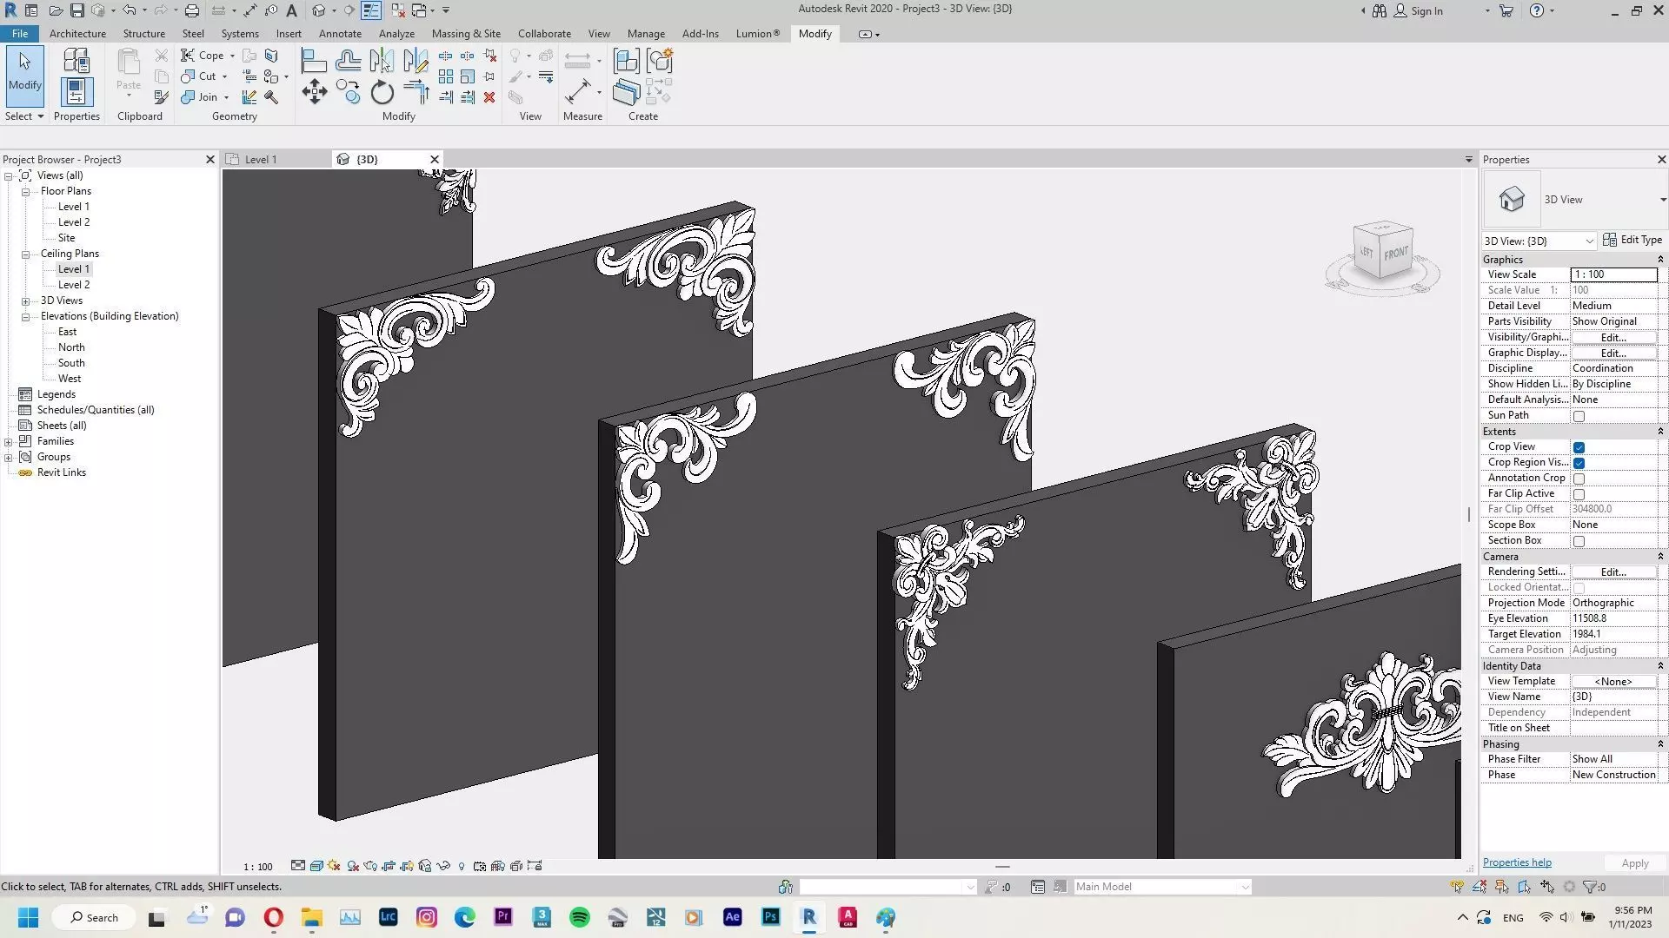1669x938 pixels.
Task: Click the View Scale input field
Action: (1612, 274)
